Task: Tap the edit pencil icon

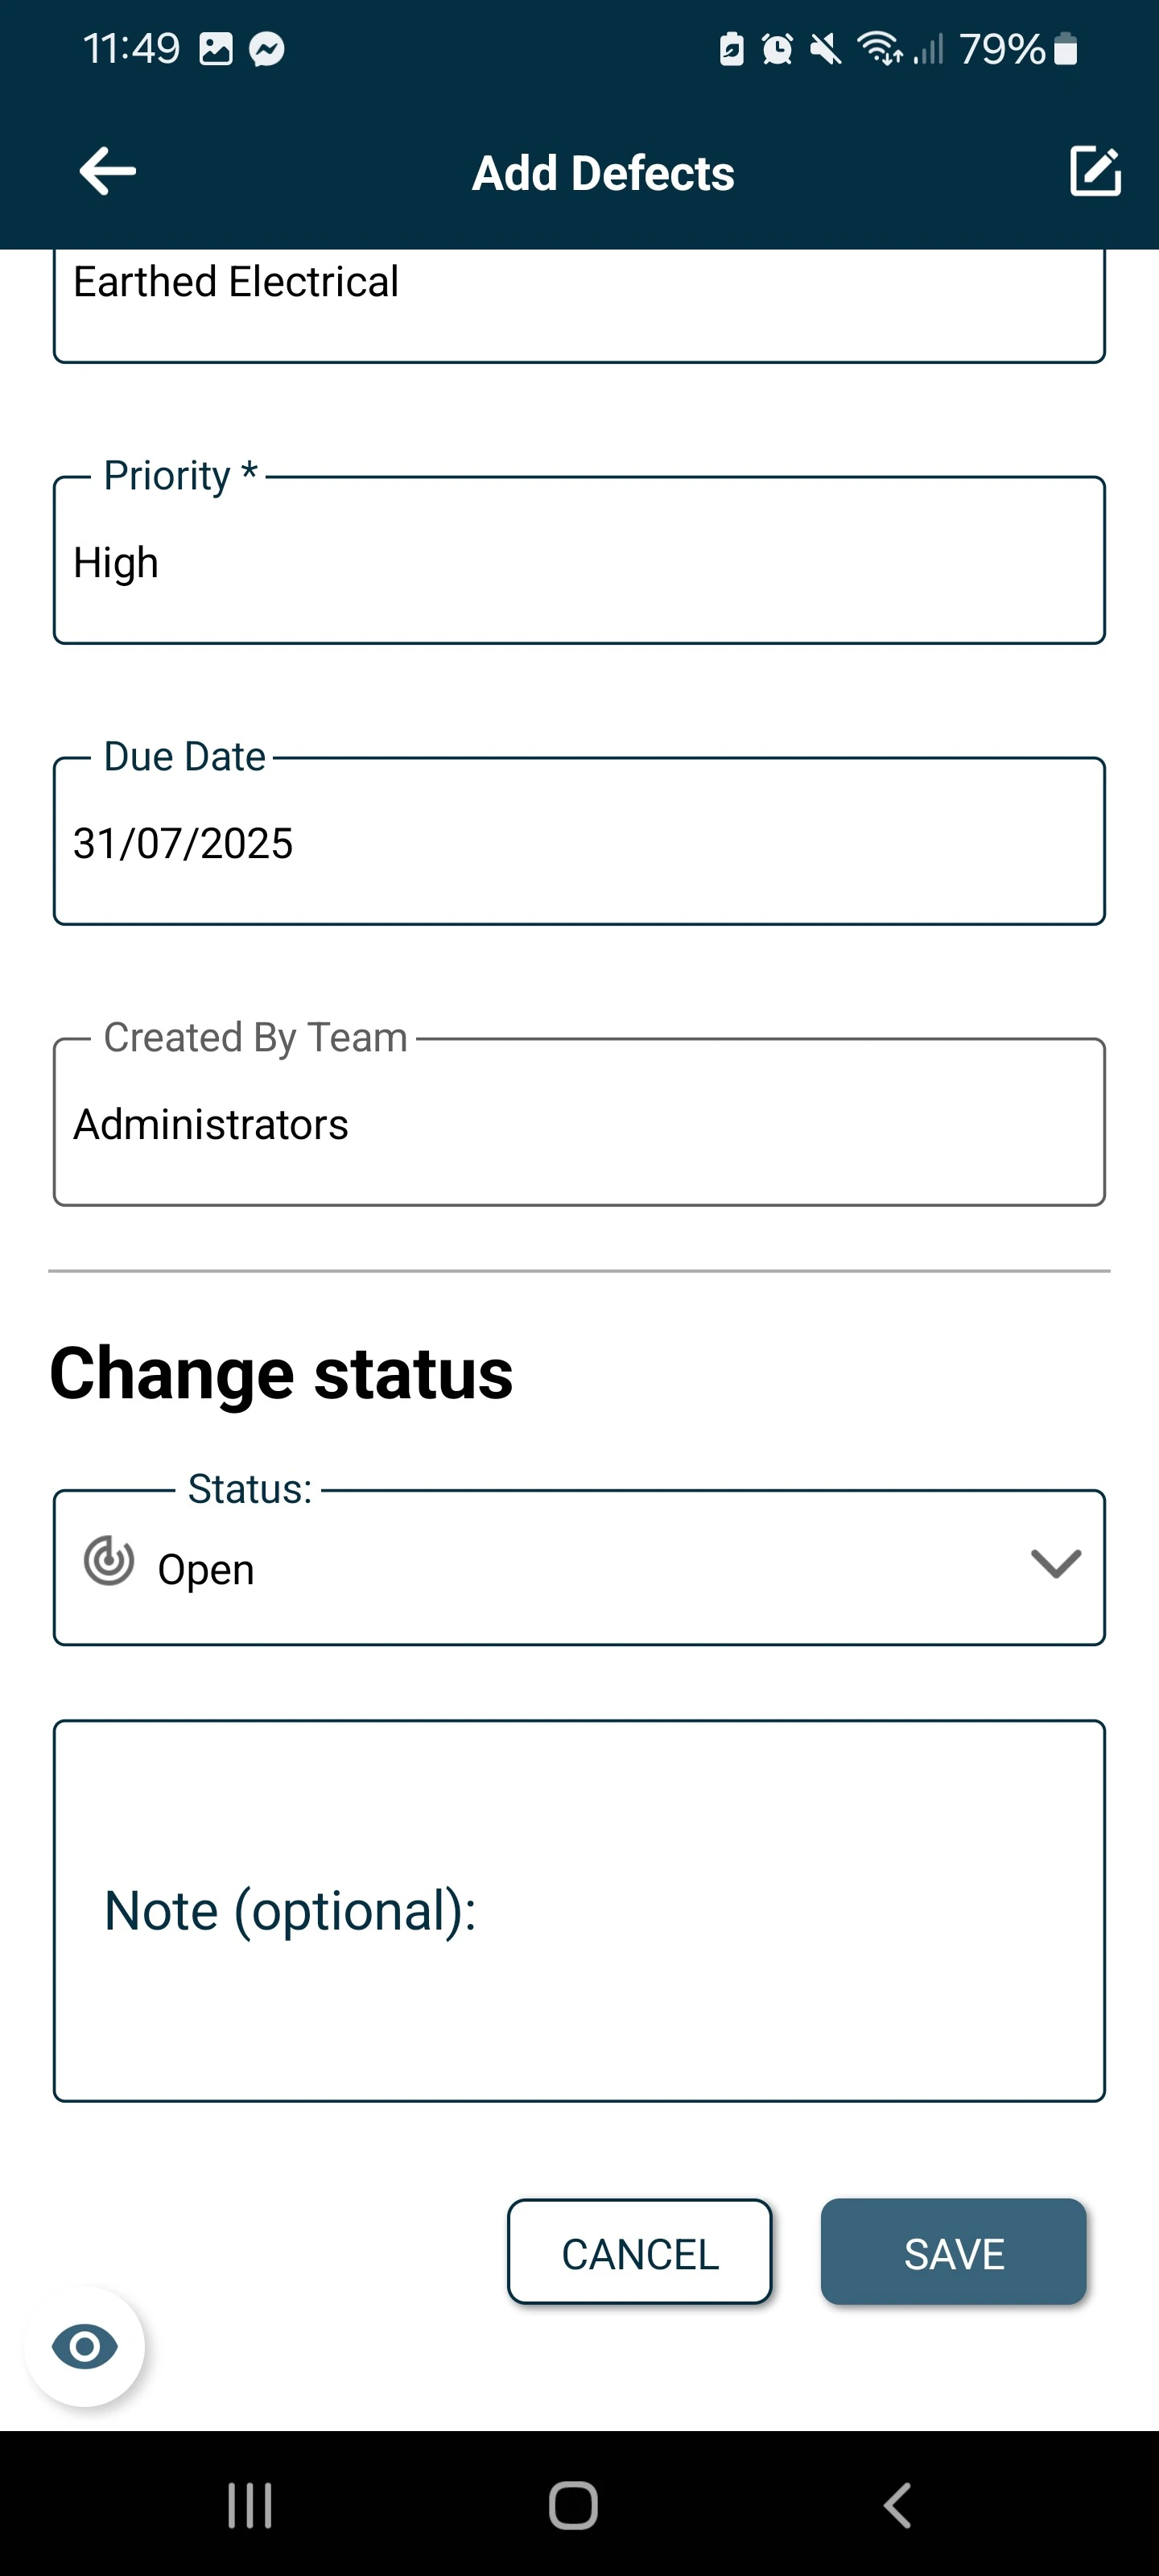Action: tap(1095, 171)
